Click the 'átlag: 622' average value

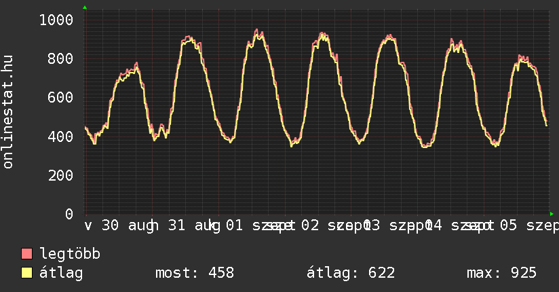(351, 273)
